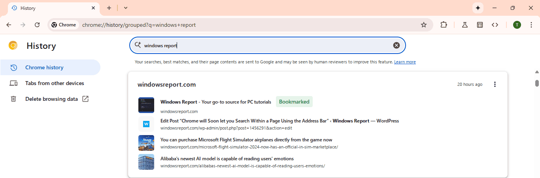Open Tabs from other devices

click(x=50, y=83)
